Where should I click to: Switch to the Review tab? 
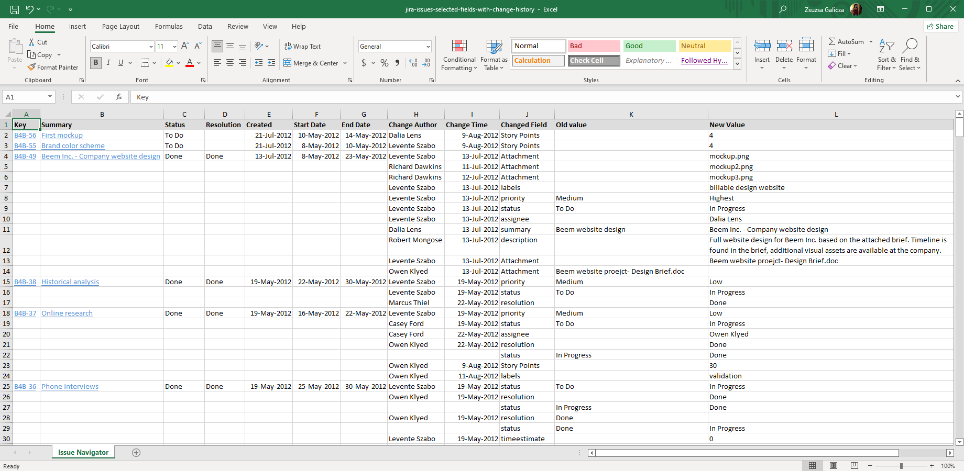238,26
